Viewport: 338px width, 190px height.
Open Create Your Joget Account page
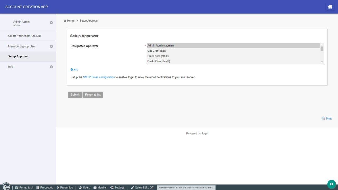[24, 36]
